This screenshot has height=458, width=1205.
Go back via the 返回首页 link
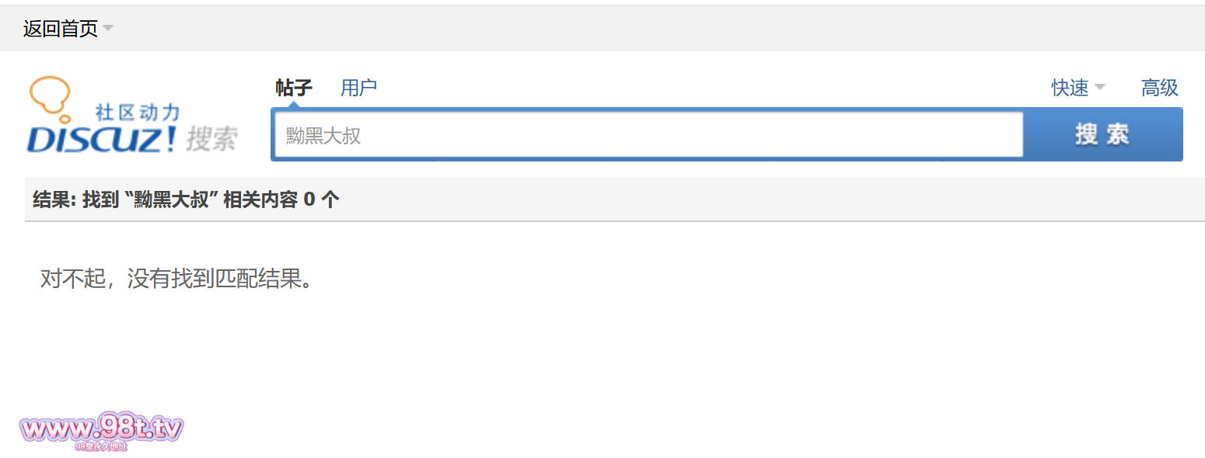pos(61,29)
